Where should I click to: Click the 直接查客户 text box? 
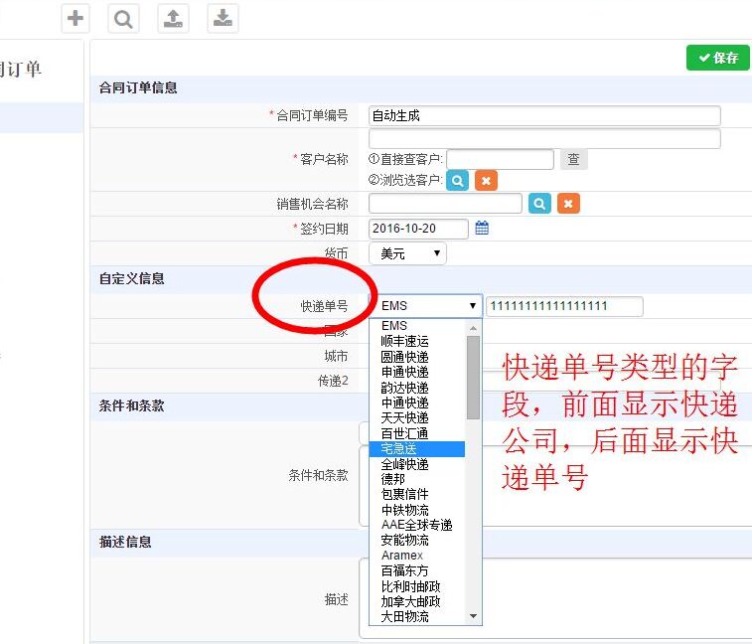500,159
